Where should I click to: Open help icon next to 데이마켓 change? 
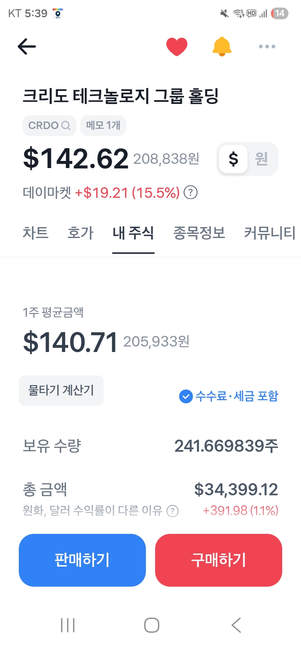191,193
